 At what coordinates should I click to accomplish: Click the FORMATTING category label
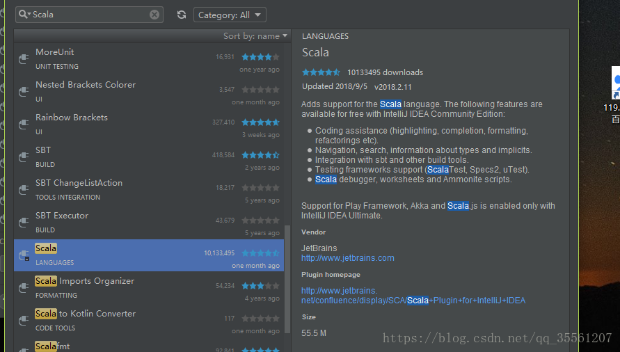tap(56, 296)
